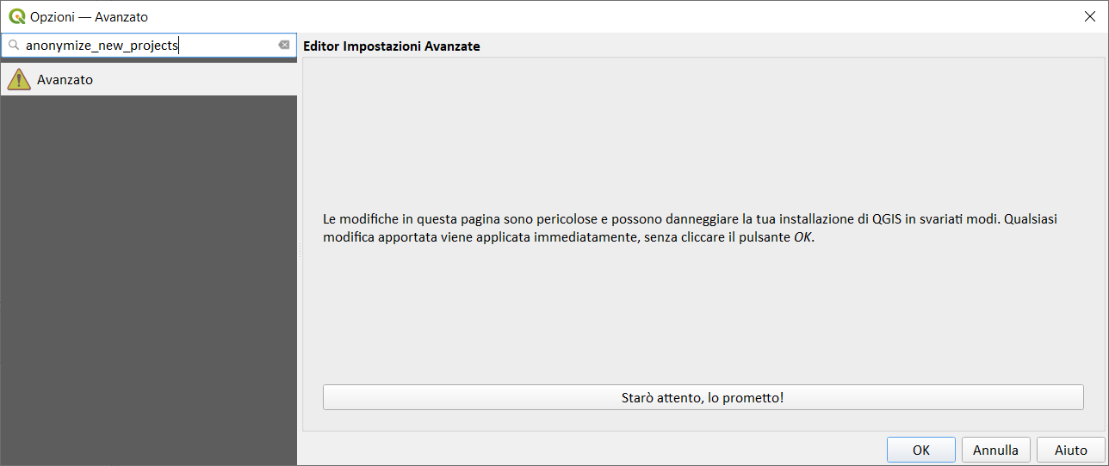The image size is (1109, 466).
Task: Click the magnifying glass search icon
Action: click(14, 46)
